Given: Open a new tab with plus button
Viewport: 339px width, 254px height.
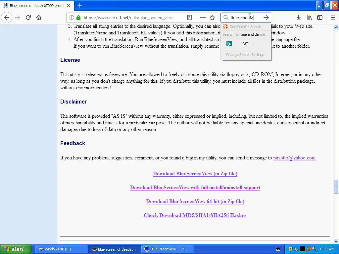Looking at the screenshot, I should tap(79, 5).
